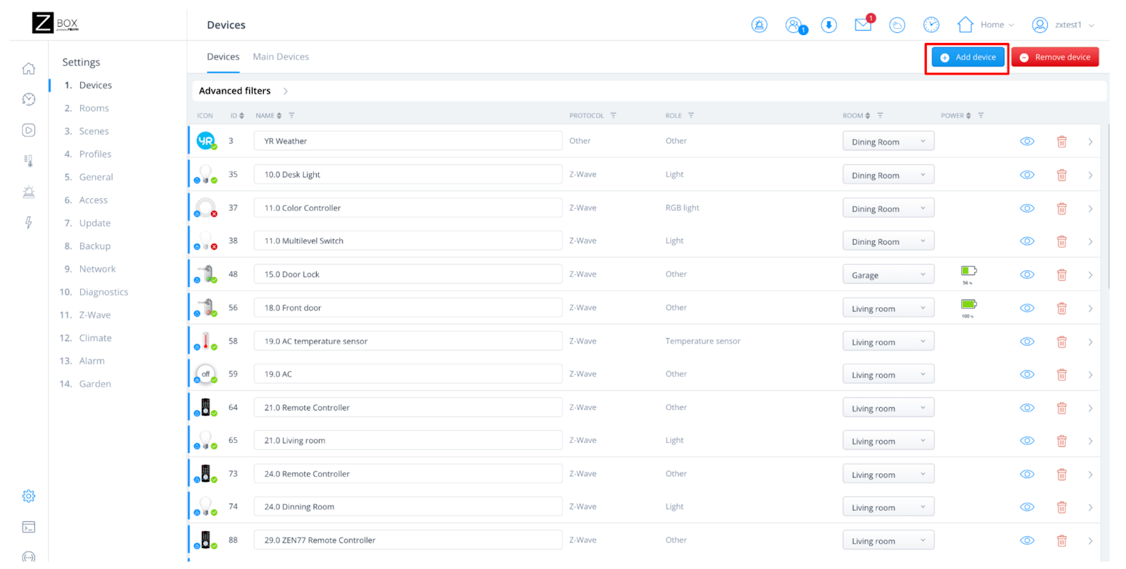
Task: Open room dropdown for 19.0 AC temperature sensor
Action: (x=888, y=342)
